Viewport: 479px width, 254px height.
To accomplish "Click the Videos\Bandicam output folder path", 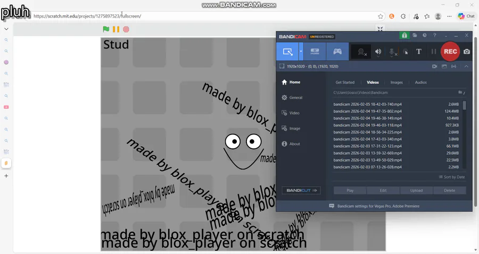I will click(360, 92).
